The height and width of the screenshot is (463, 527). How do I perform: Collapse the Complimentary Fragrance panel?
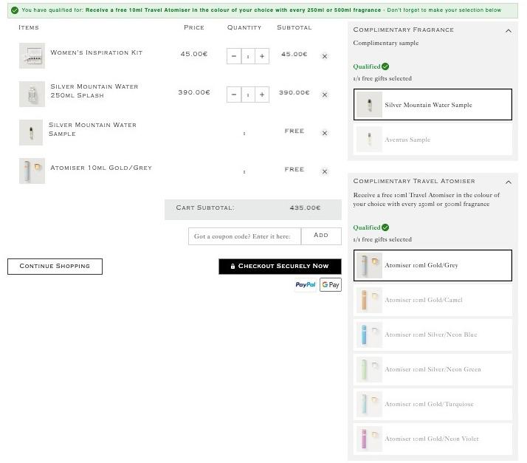[x=508, y=30]
